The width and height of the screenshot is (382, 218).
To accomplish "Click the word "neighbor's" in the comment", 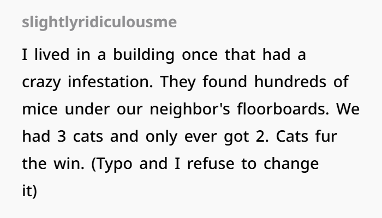I will 190,110.
